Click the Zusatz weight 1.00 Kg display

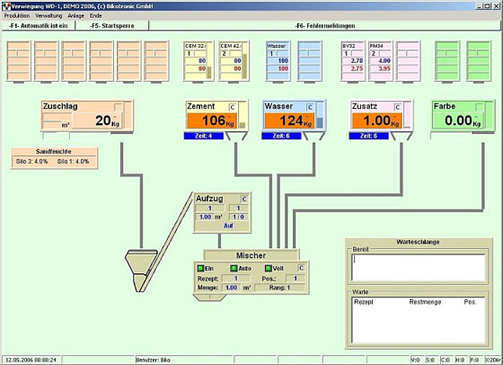(x=377, y=120)
